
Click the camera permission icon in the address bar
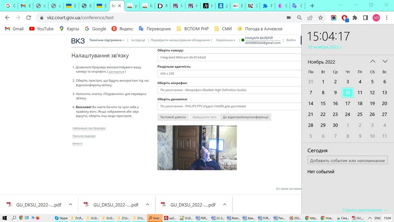[289, 18]
